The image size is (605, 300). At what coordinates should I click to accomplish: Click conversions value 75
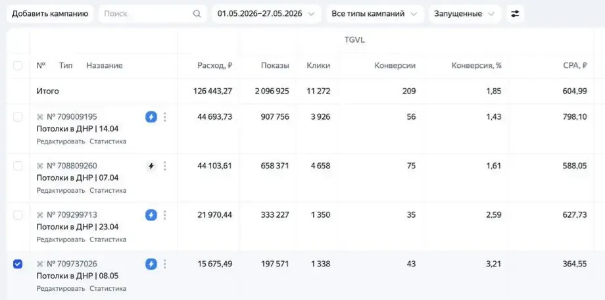(411, 166)
